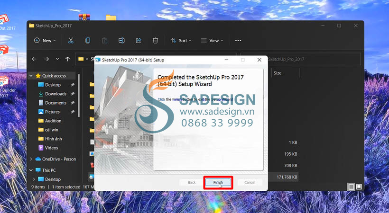
Task: Open Desktop under This PC
Action: 53,179
